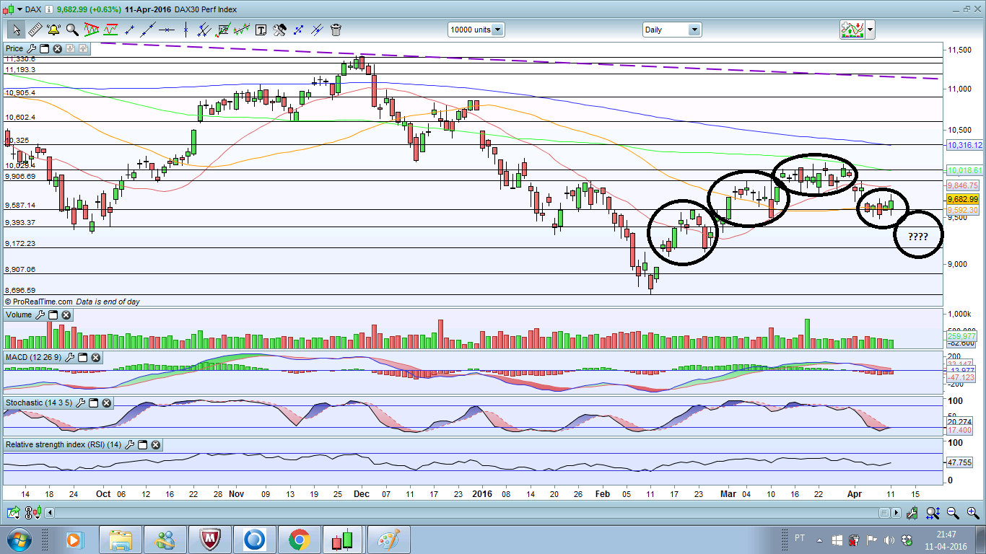
Task: Select the vertical line drawing tool
Action: [x=186, y=30]
